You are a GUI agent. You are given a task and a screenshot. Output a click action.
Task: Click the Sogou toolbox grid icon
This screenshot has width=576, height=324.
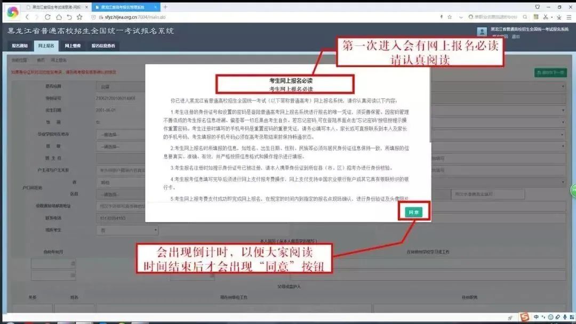coord(572,317)
